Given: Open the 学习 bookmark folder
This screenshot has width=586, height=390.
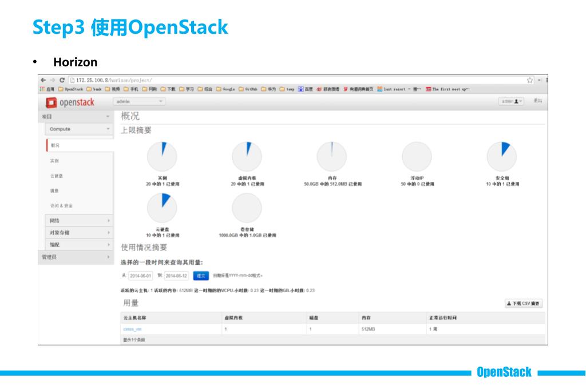Looking at the screenshot, I should click(187, 89).
